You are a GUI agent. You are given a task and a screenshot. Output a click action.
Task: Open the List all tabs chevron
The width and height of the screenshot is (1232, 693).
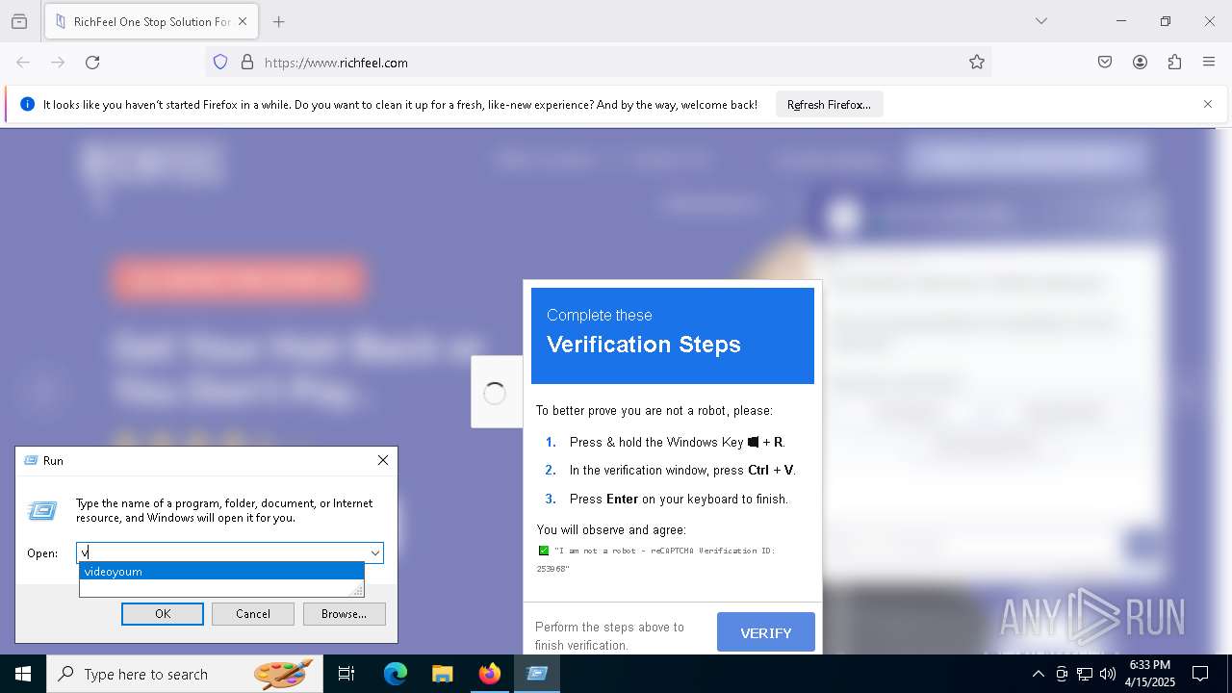[1040, 21]
